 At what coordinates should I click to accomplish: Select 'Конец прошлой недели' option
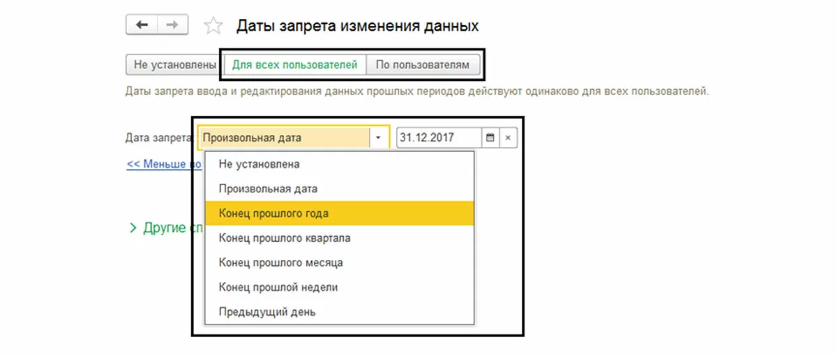[340, 287]
